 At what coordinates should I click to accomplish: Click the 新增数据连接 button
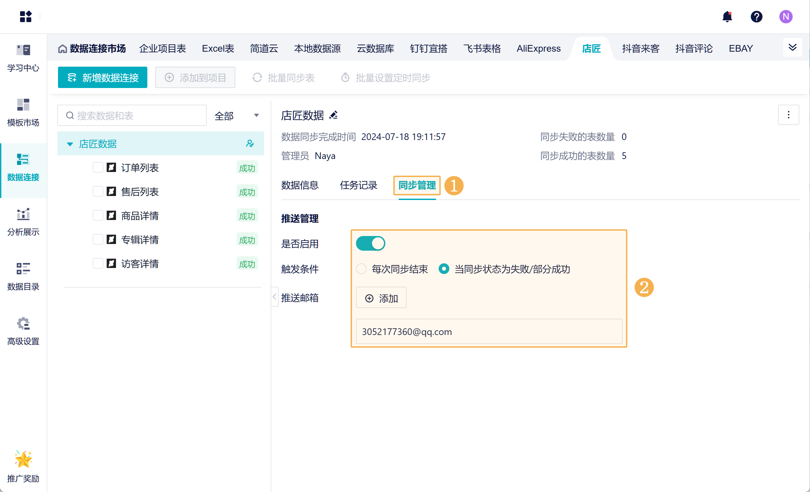[103, 78]
